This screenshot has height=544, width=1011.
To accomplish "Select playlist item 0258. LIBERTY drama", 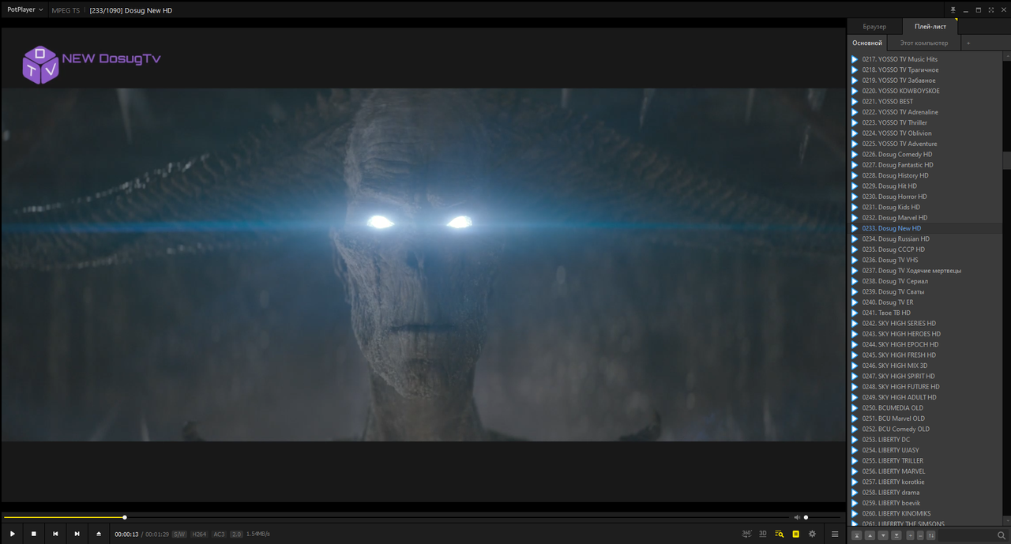I will click(x=926, y=493).
